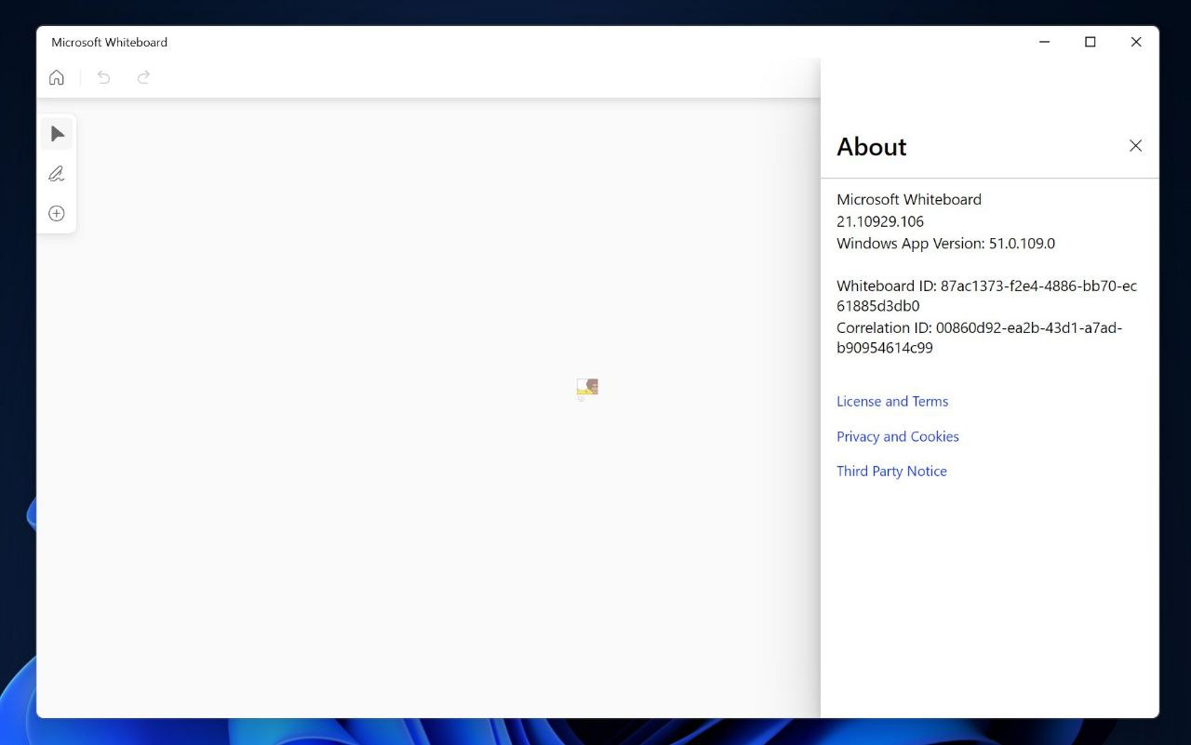
Task: Select the small image on canvas
Action: click(x=587, y=388)
